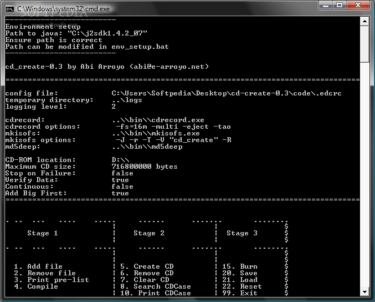Click '716800000 bytes' value

(x=145, y=167)
